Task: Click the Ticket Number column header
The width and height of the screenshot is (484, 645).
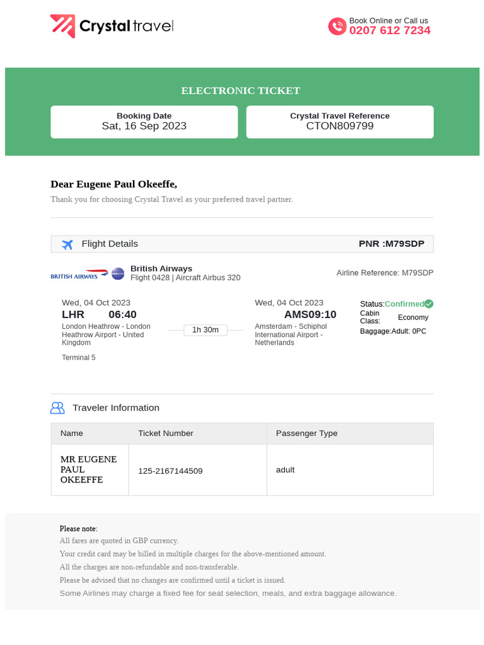Action: click(x=166, y=433)
